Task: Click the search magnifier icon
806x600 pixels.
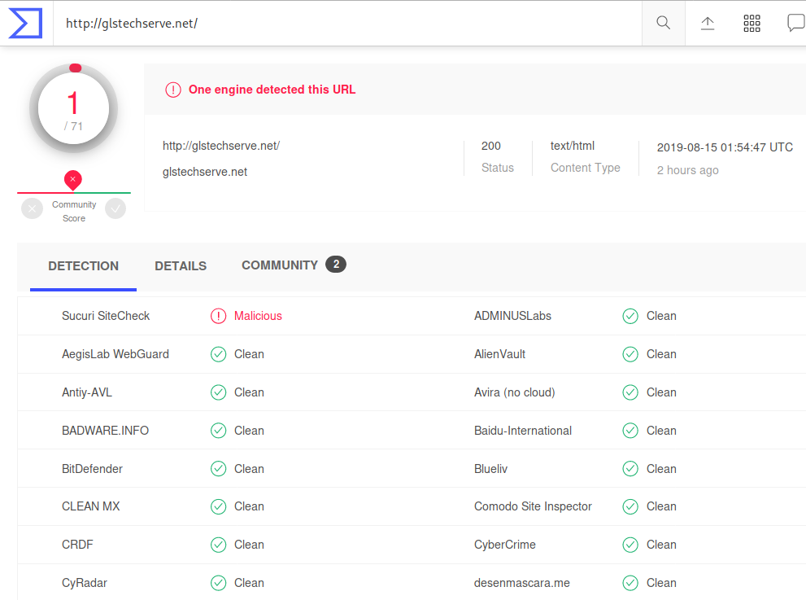Action: [x=663, y=23]
